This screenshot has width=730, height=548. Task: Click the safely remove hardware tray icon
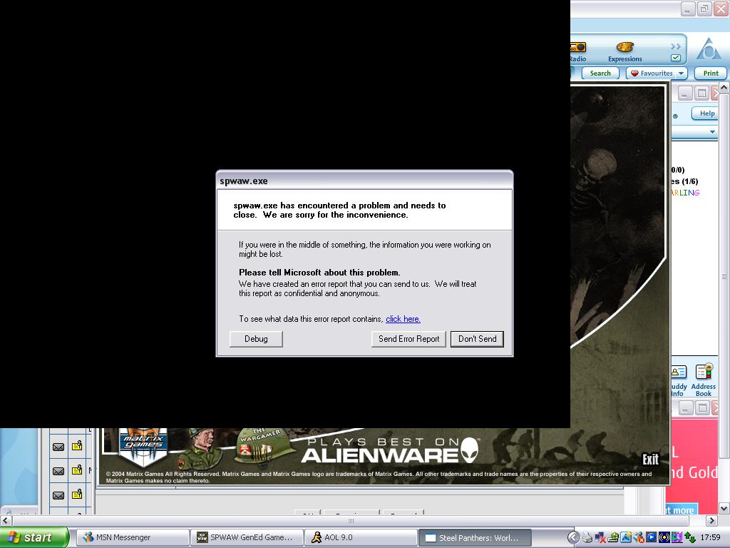click(x=613, y=538)
